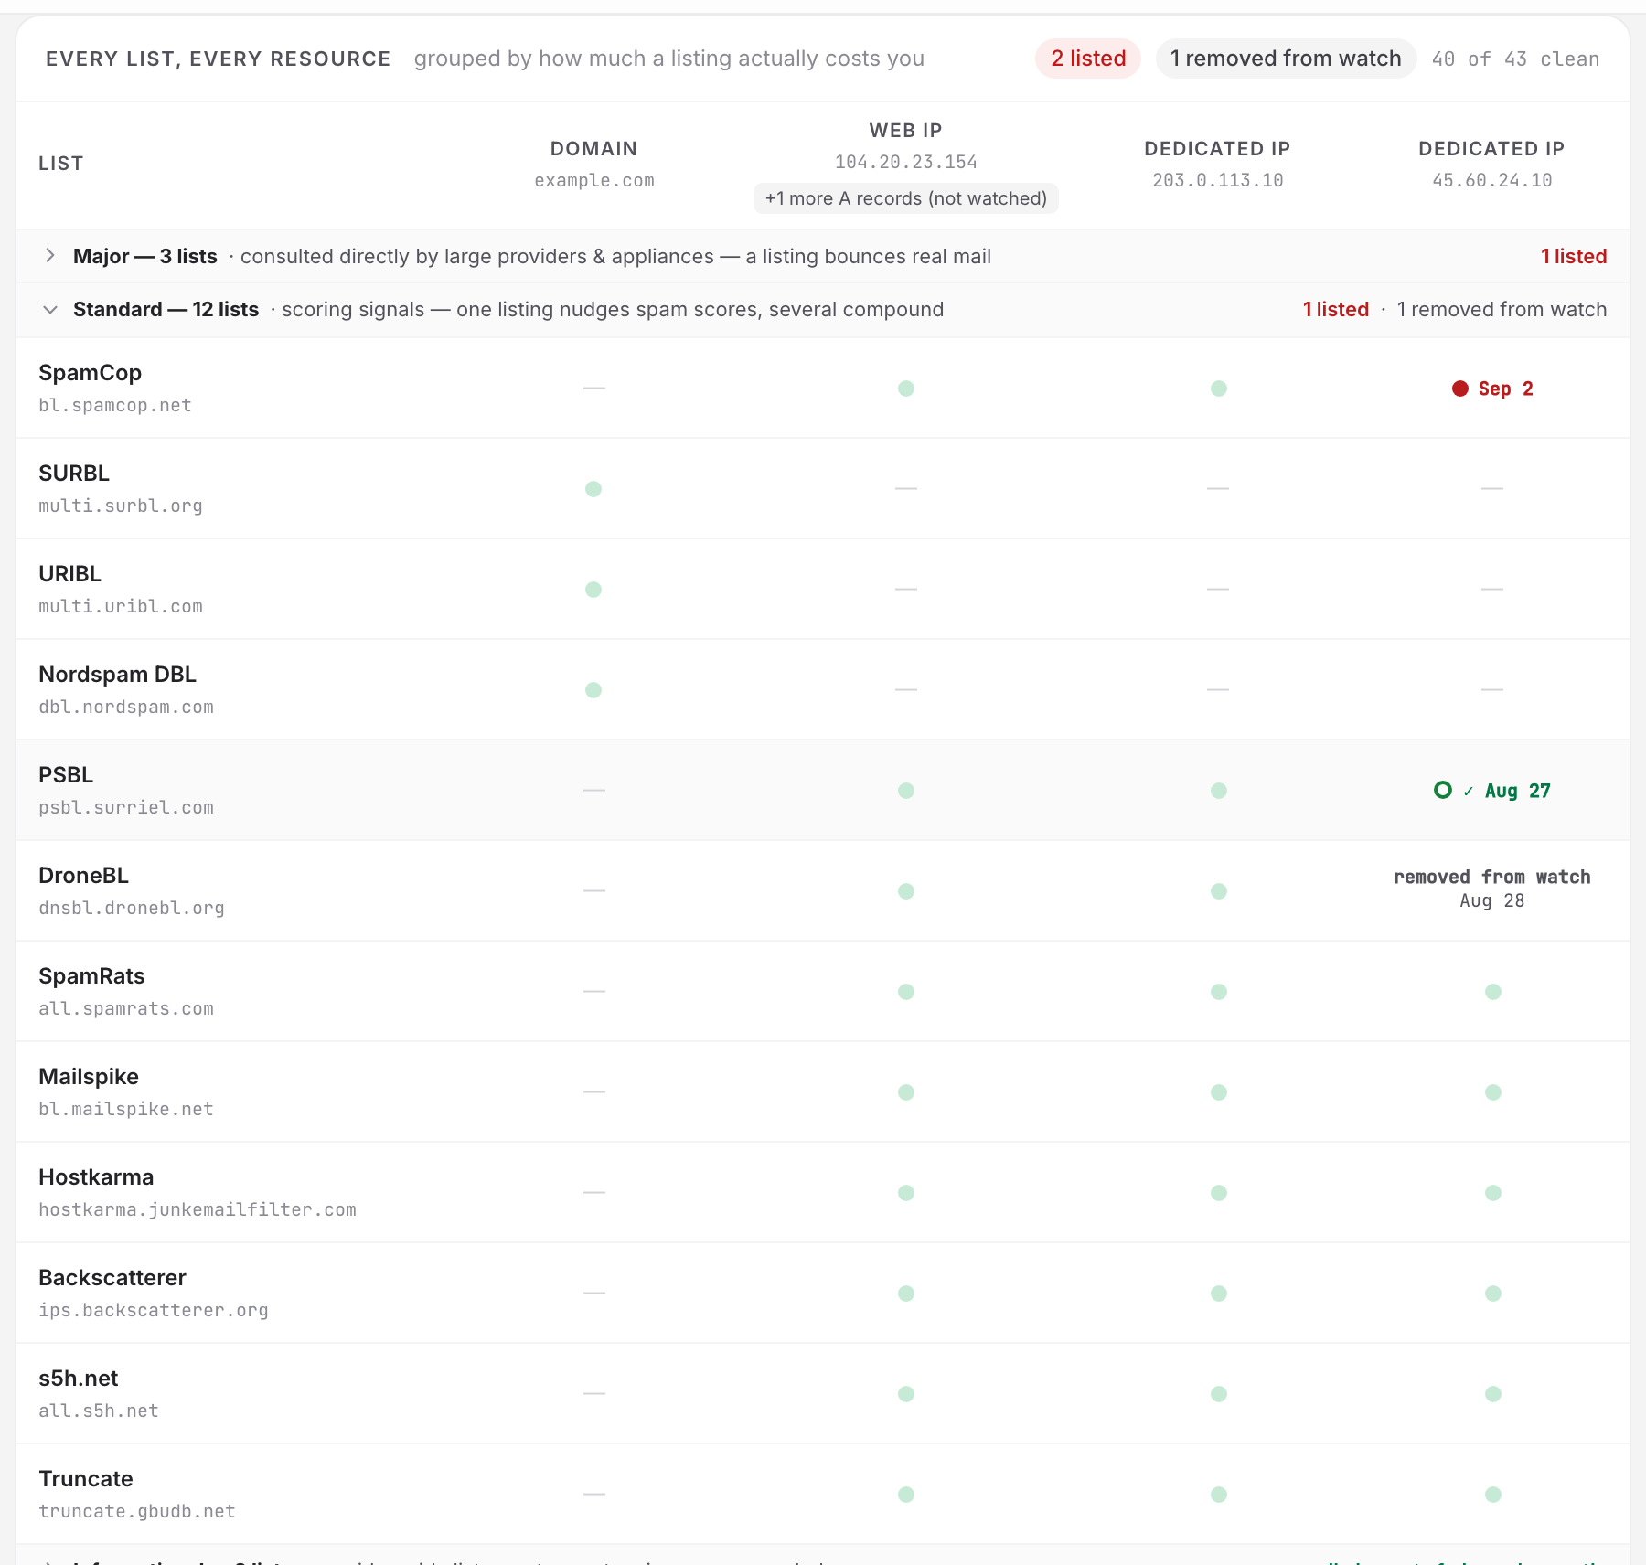Select the multi.surbl.org hostname
The height and width of the screenshot is (1565, 1646).
pyautogui.click(x=121, y=506)
